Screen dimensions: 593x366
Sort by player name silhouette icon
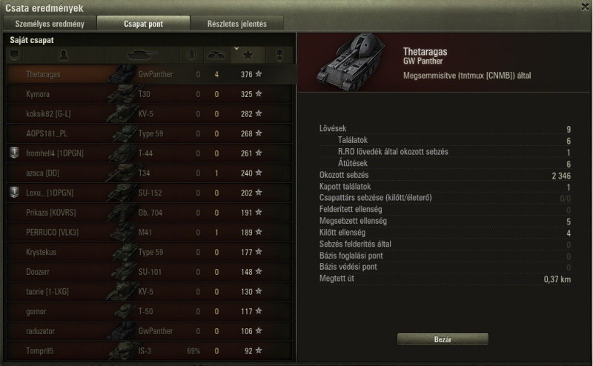64,56
